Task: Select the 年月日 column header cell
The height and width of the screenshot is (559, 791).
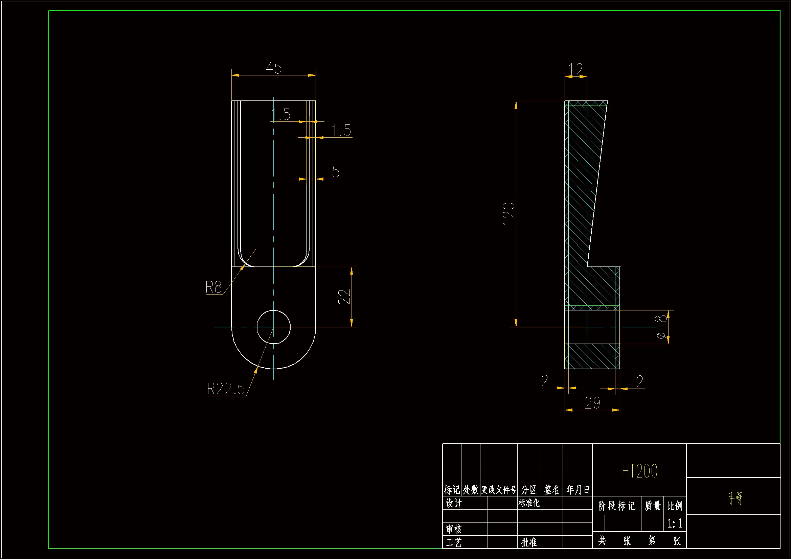Action: pos(578,490)
